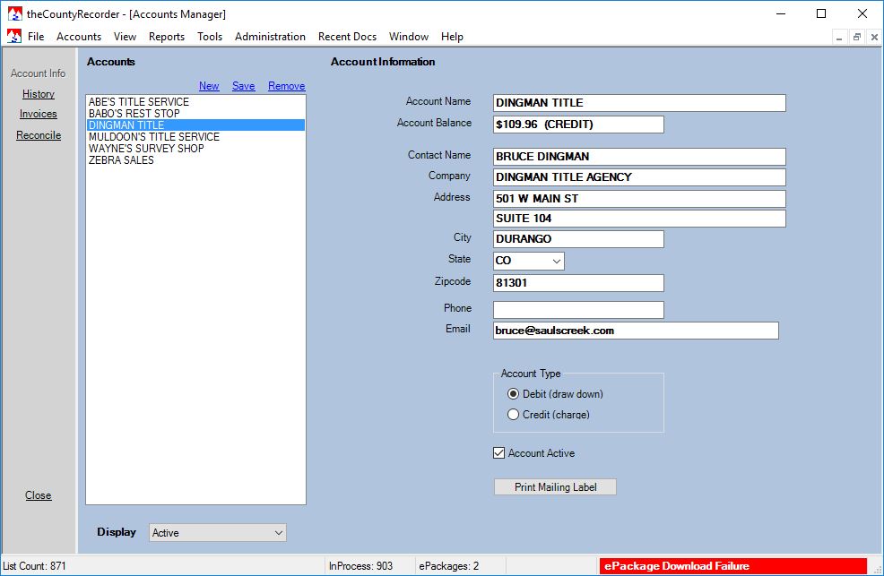
Task: Click the New account link
Action: (209, 86)
